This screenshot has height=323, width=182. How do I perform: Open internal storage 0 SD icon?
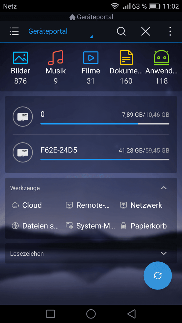coord(23,116)
